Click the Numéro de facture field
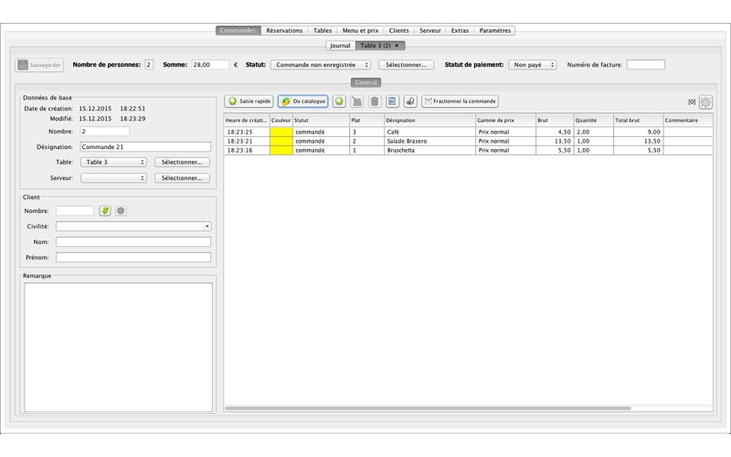 coord(646,65)
